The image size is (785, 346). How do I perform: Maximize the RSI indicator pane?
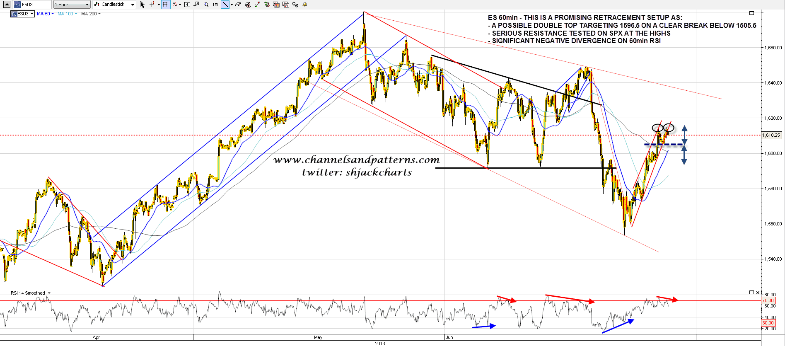[x=751, y=293]
